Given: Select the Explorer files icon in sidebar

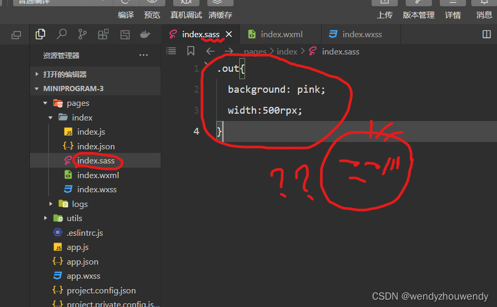Looking at the screenshot, I should point(40,34).
